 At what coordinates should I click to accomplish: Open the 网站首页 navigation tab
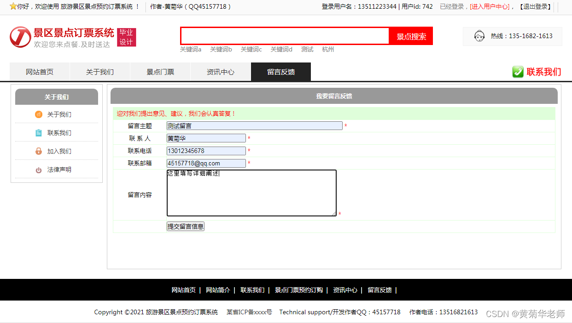tap(40, 72)
